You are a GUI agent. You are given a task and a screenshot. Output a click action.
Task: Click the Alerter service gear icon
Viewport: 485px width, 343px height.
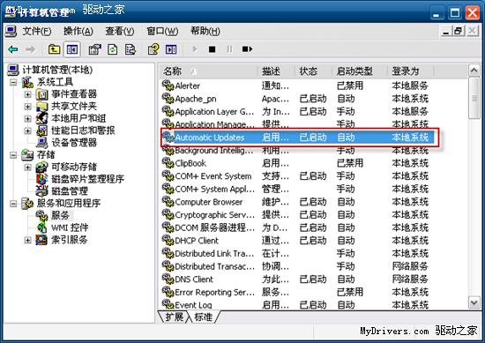point(168,85)
